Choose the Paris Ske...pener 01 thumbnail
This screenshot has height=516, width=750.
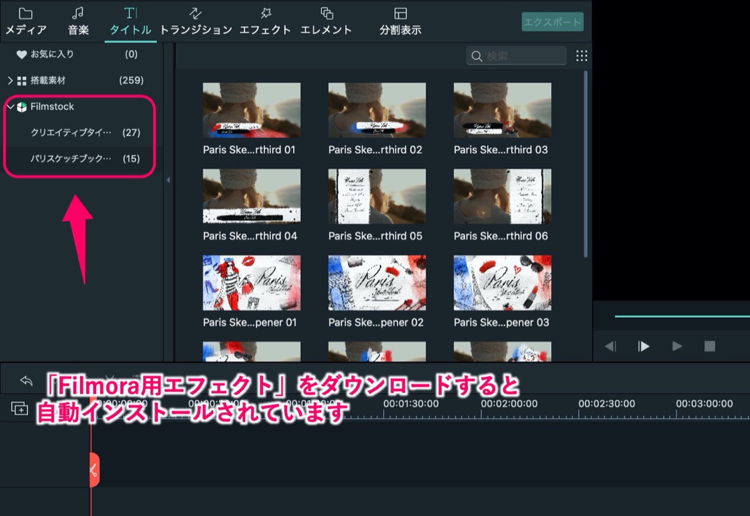pyautogui.click(x=251, y=283)
